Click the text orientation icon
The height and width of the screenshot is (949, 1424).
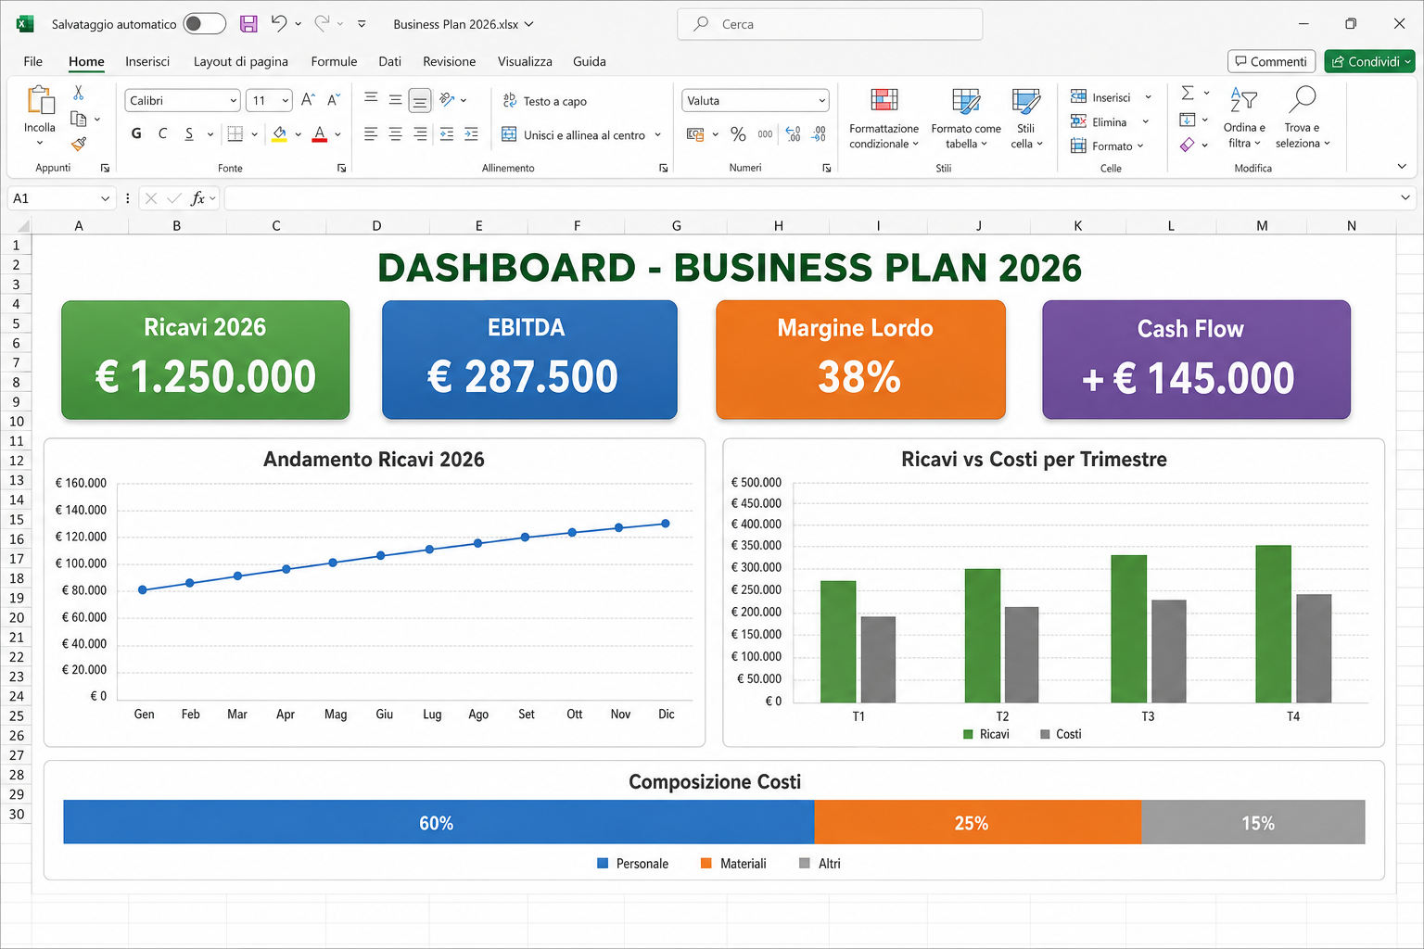click(x=447, y=99)
